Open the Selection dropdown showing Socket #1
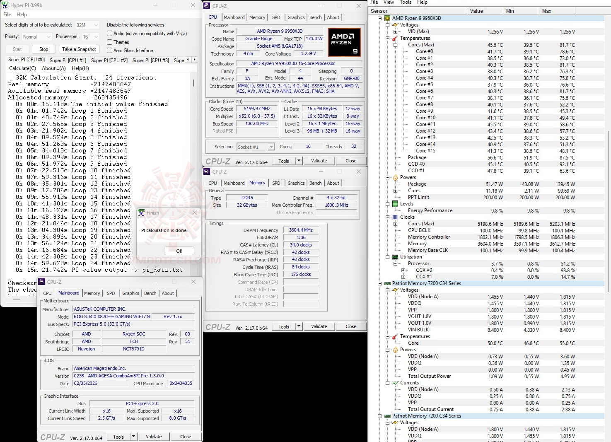 [x=256, y=147]
